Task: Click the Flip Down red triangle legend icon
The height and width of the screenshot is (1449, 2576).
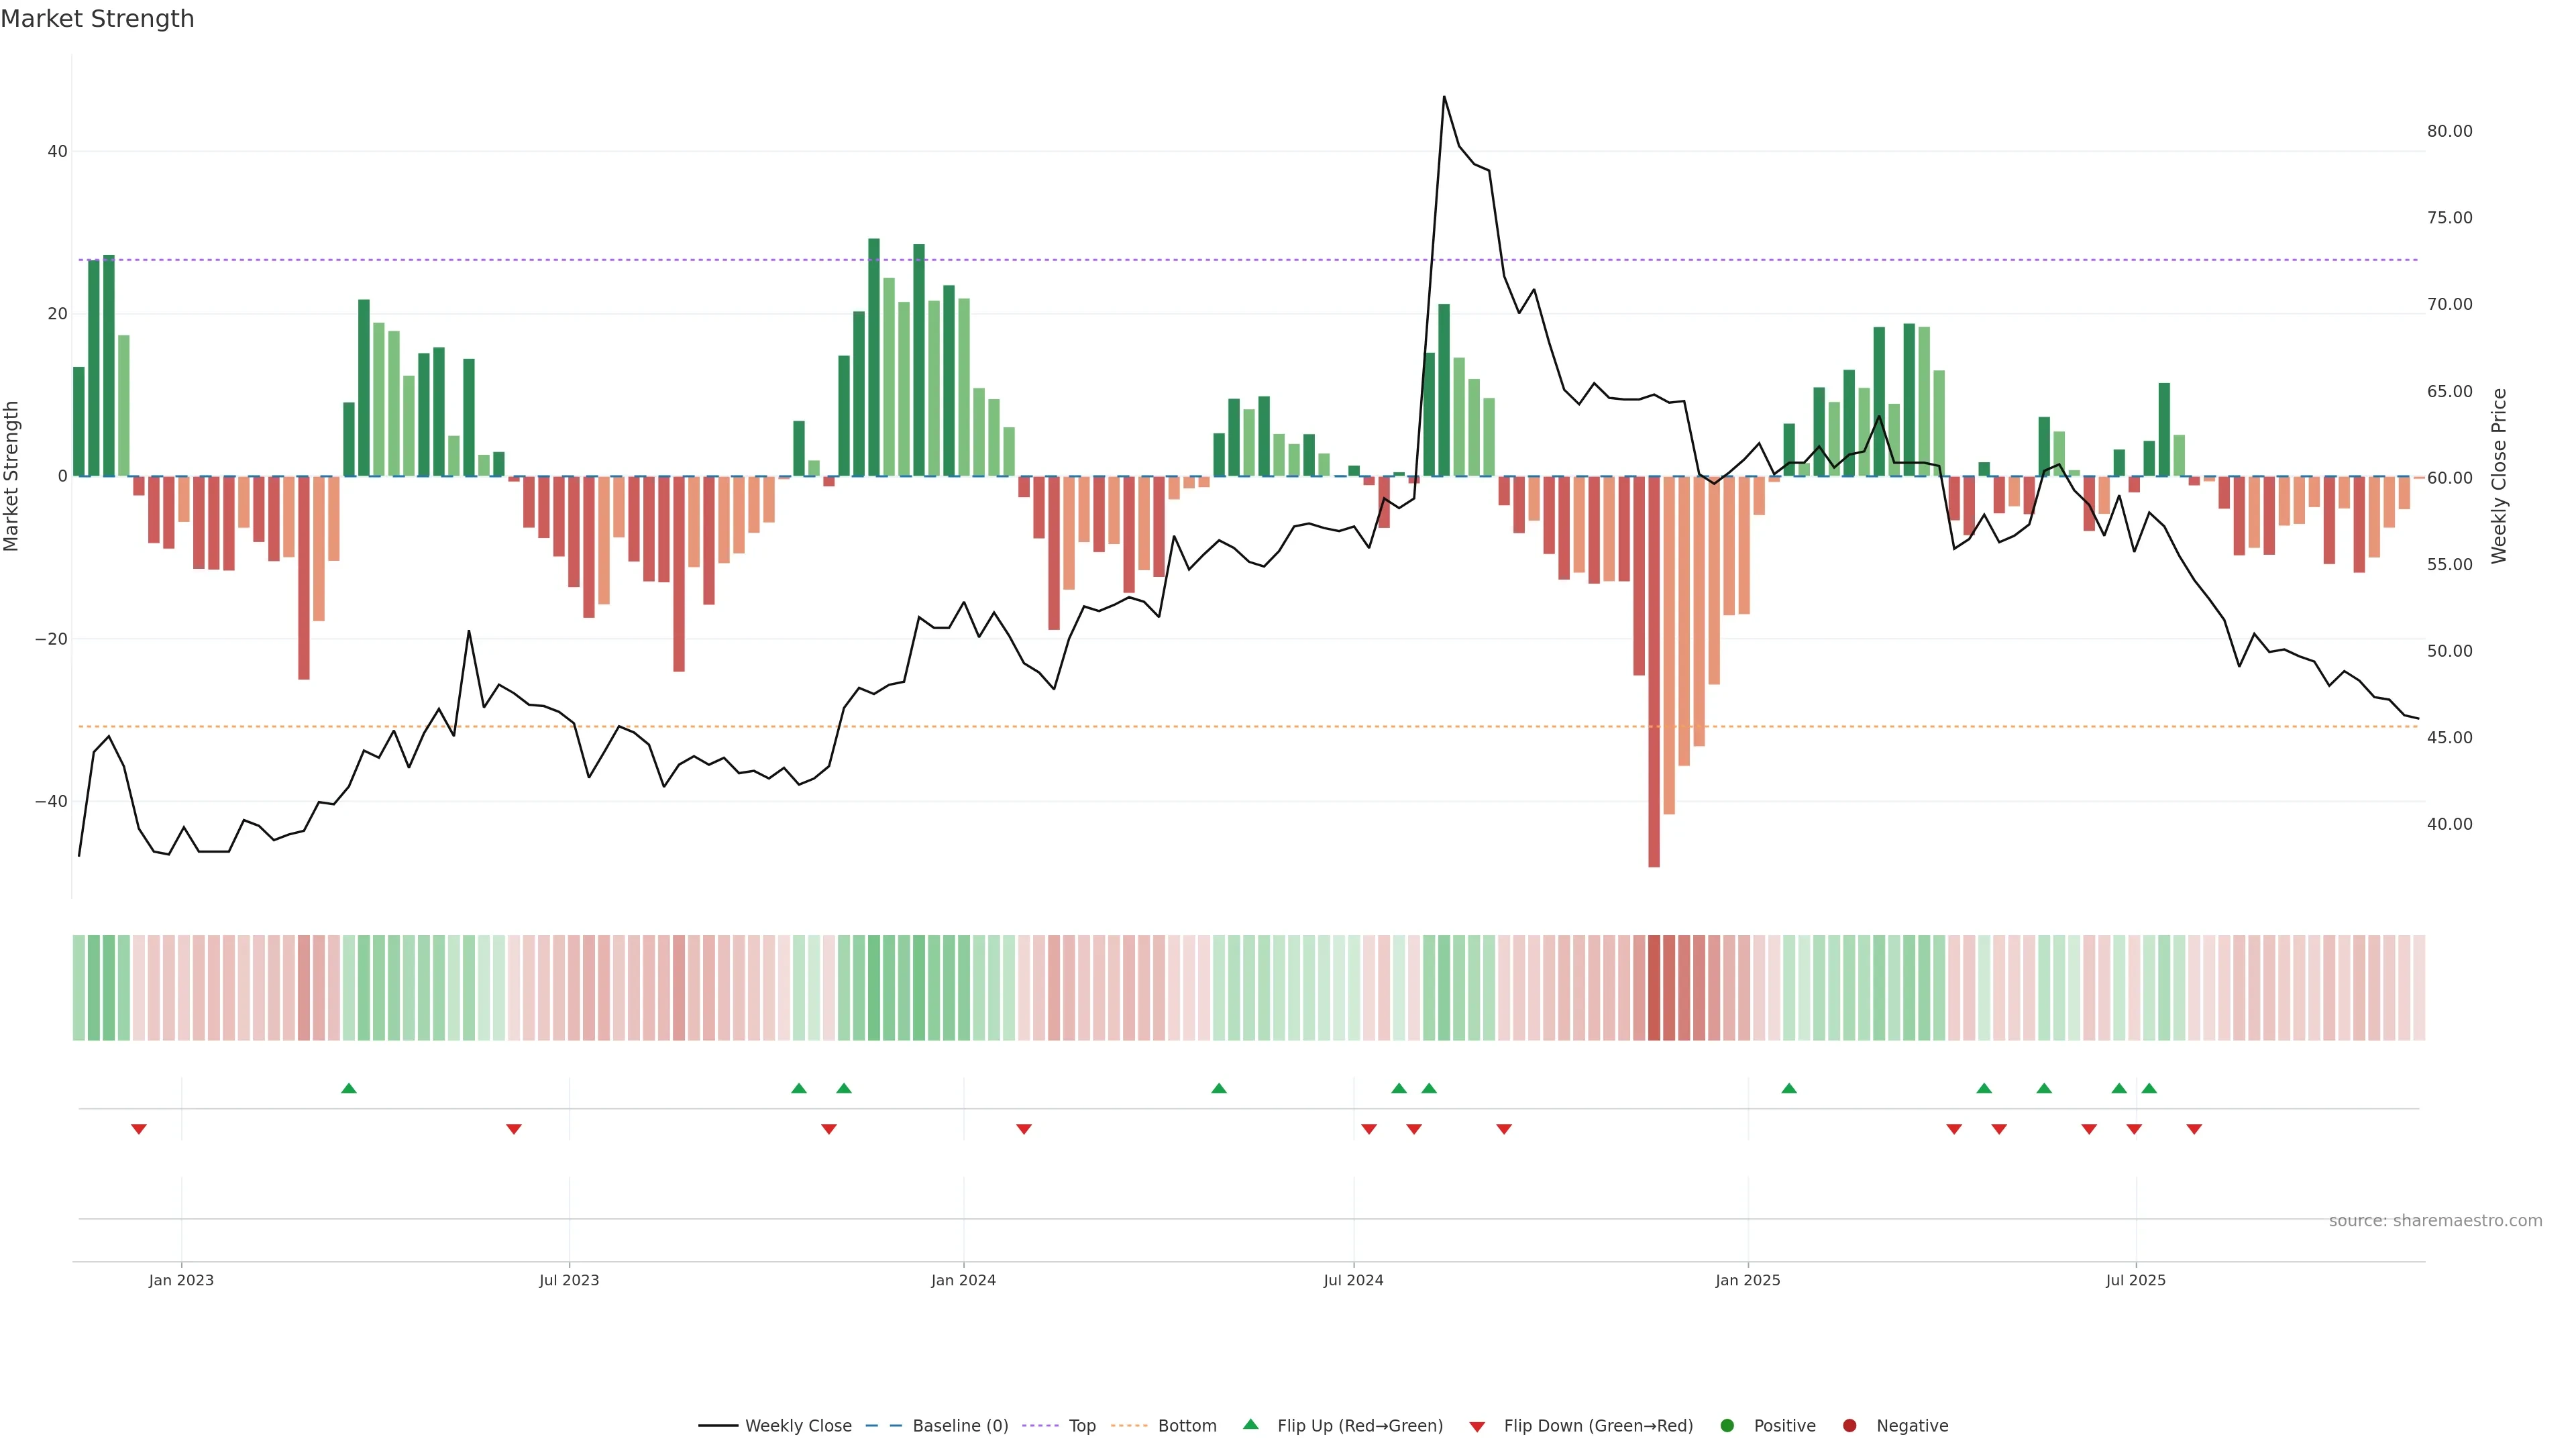Action: tap(1477, 1427)
